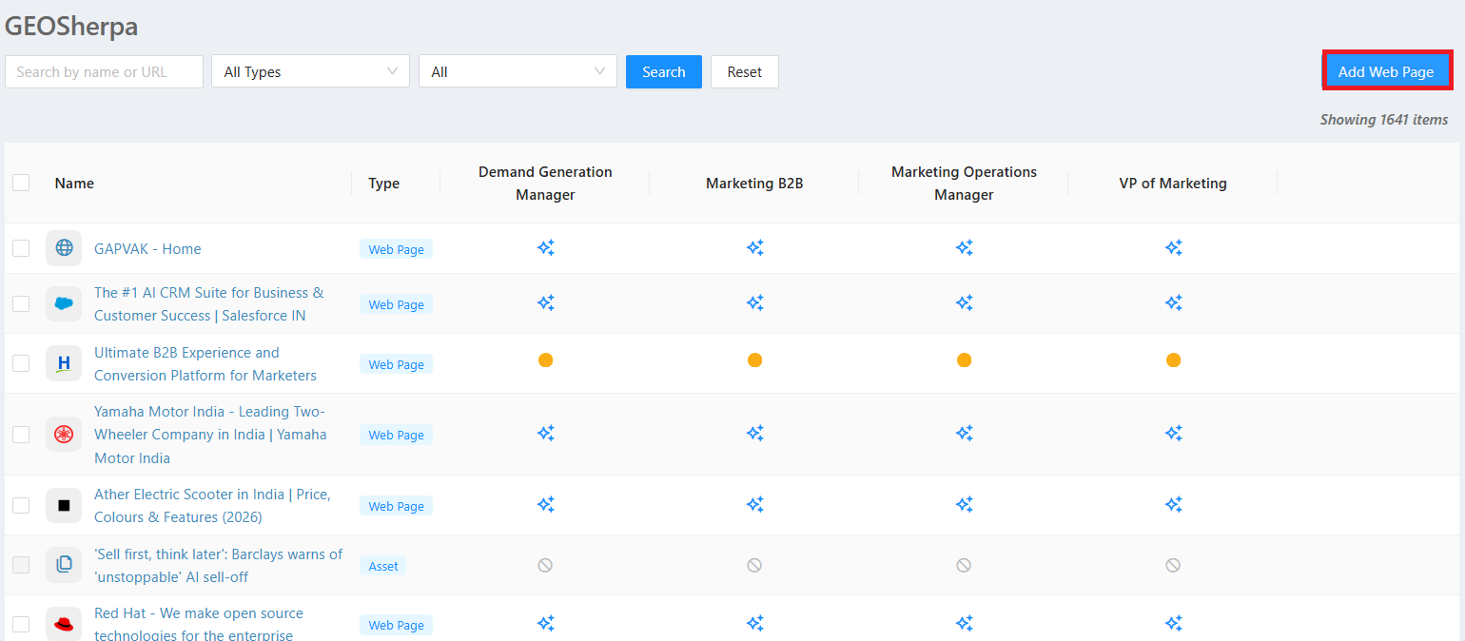Click the GAPVAK globe icon
Viewport: 1465px width, 641px height.
(64, 248)
